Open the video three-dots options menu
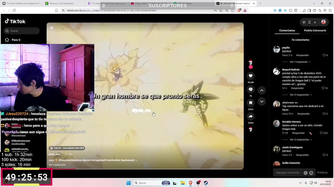Viewport: 334px width, 187px height. (x=238, y=28)
